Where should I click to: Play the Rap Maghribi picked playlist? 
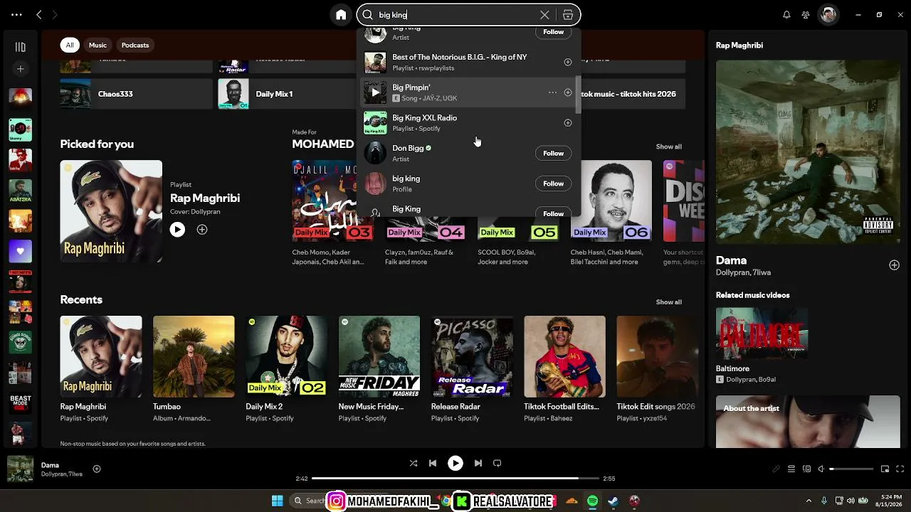pos(177,230)
